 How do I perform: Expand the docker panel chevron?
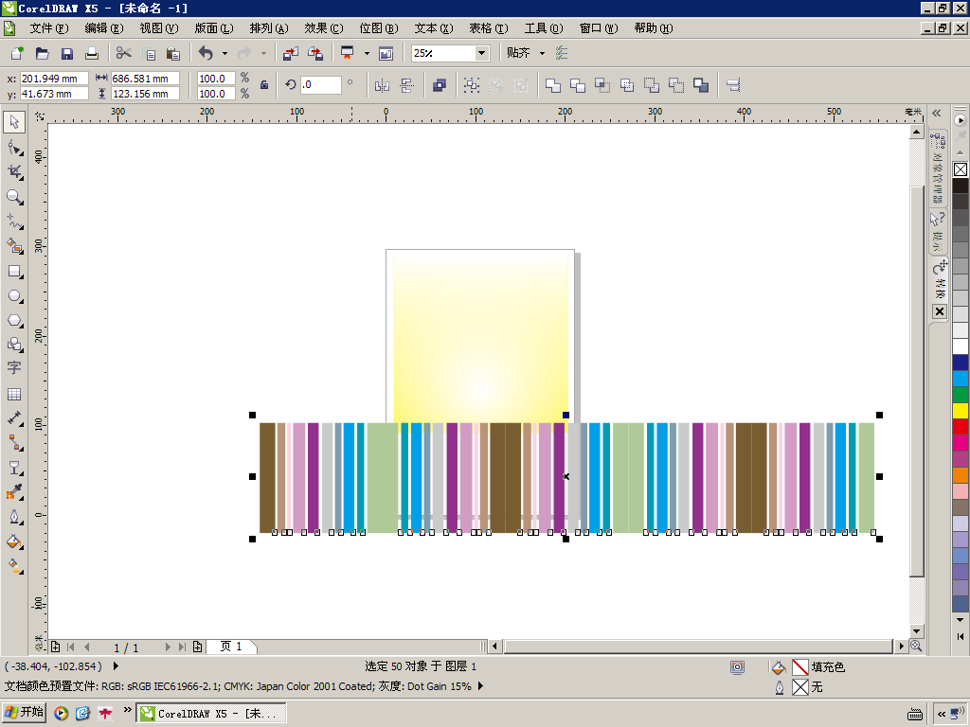tap(937, 114)
